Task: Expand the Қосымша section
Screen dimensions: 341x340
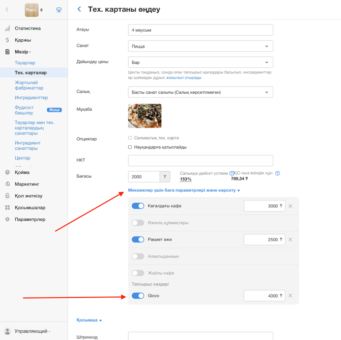Action: 89,320
